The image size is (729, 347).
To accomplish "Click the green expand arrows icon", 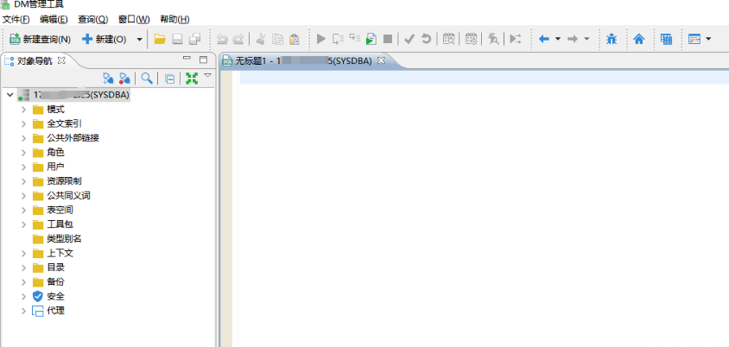I will [192, 78].
